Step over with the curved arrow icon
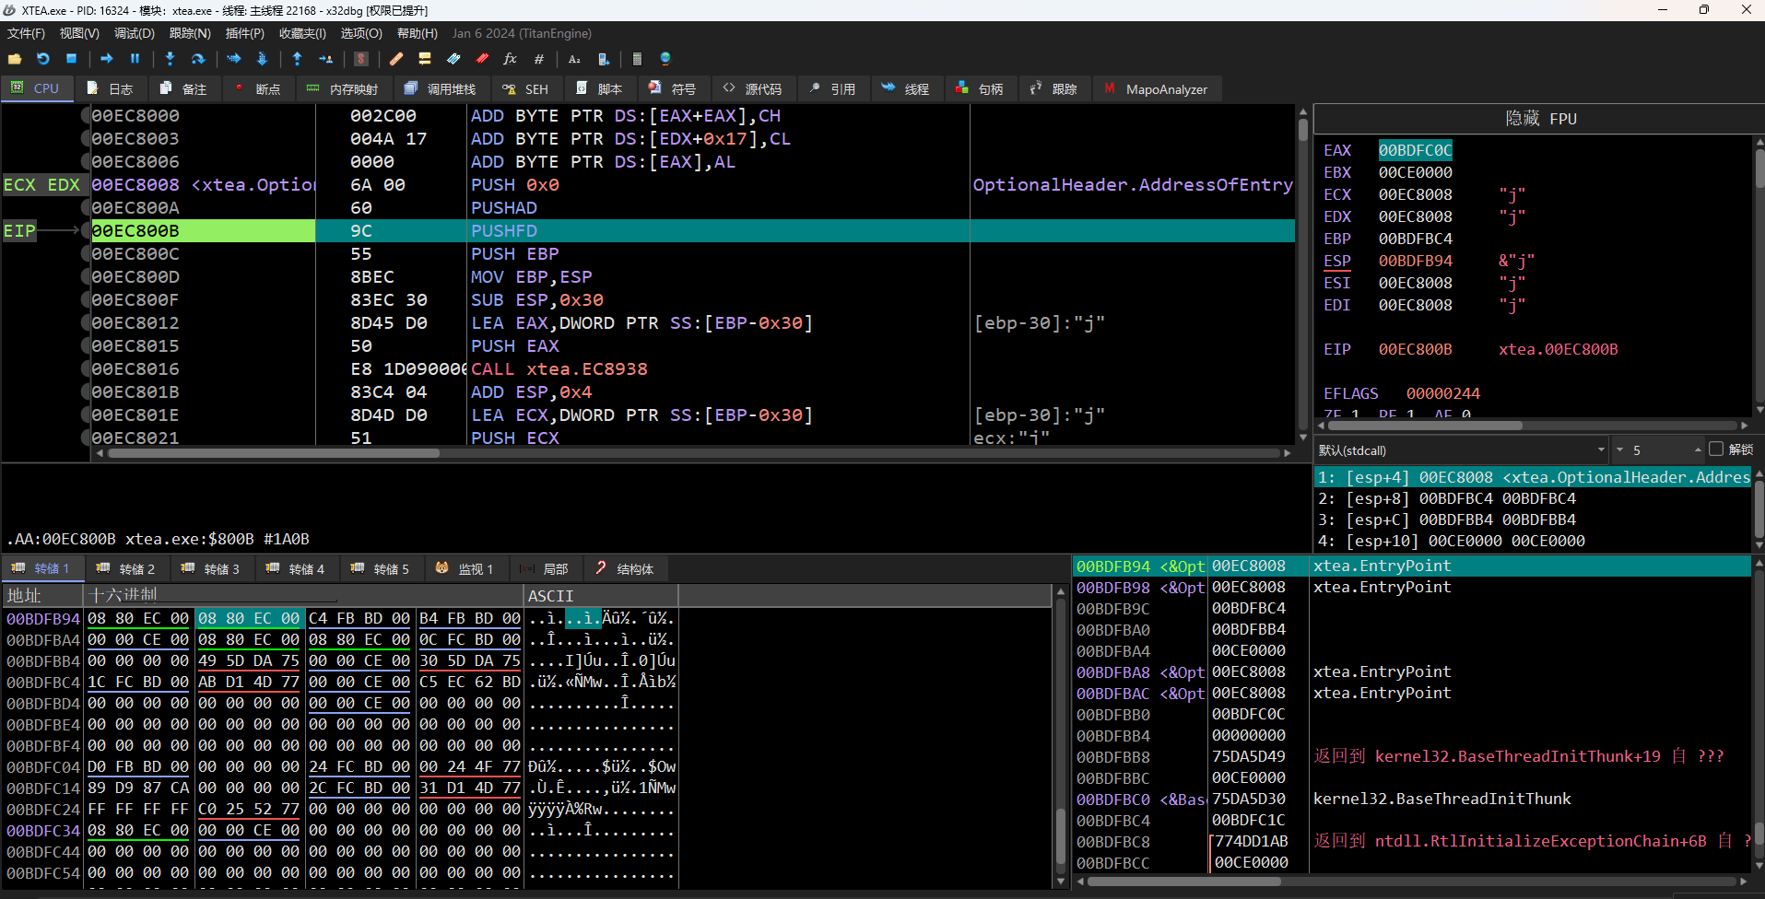Image resolution: width=1765 pixels, height=899 pixels. (x=198, y=59)
